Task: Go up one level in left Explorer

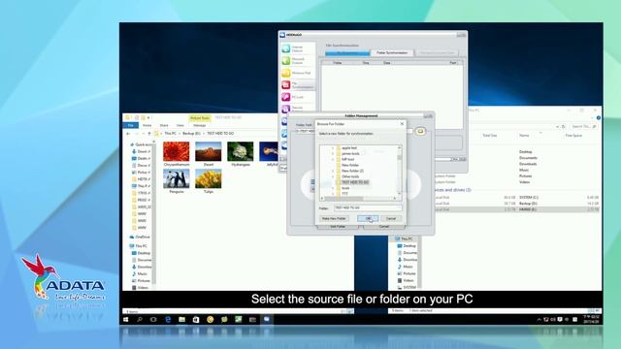Action: coord(149,134)
